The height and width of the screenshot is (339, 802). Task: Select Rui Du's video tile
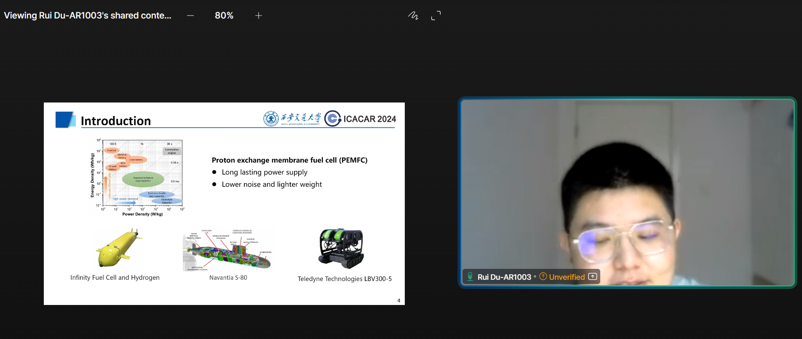627,192
